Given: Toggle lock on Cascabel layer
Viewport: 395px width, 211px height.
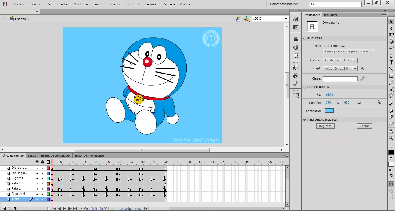Looking at the screenshot, I should [x=43, y=194].
